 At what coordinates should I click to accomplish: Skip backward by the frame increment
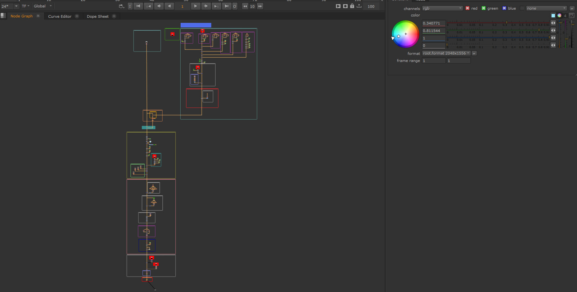[x=245, y=6]
